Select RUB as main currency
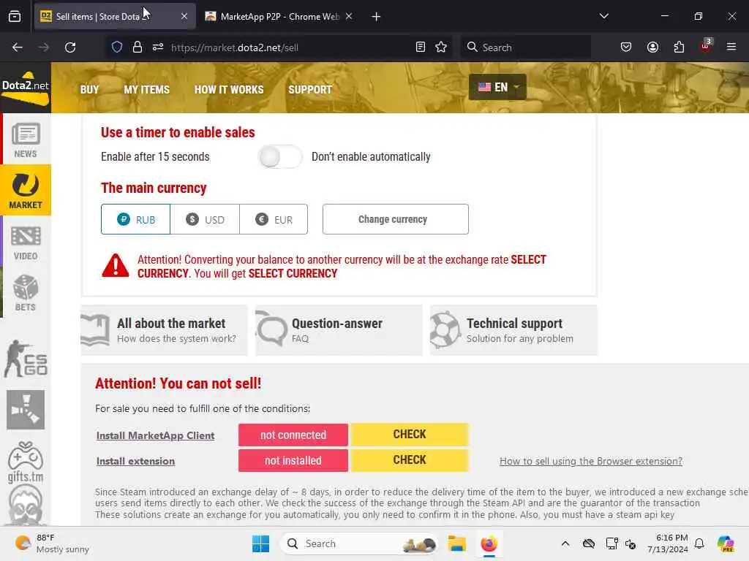Viewport: 749px width, 561px height. tap(135, 219)
